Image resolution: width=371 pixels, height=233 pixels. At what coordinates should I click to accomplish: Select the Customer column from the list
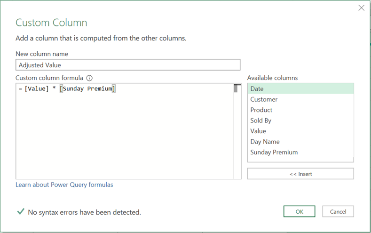[x=264, y=99]
